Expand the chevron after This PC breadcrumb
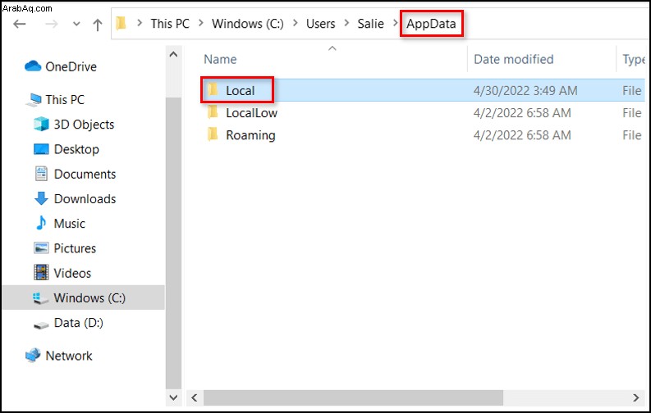This screenshot has height=413, width=651. [201, 23]
